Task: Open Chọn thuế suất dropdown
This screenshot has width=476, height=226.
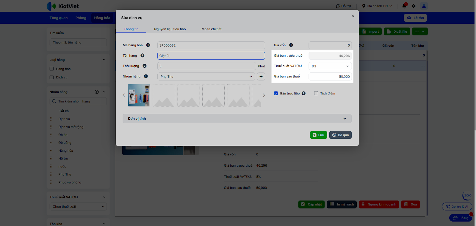Action: click(x=78, y=206)
